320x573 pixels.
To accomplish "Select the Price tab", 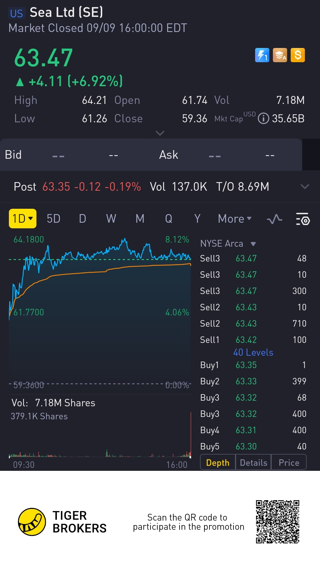I will (289, 463).
